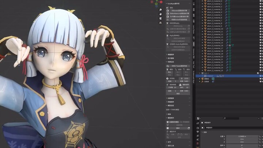Click lock icon beside location X field

(259, 136)
